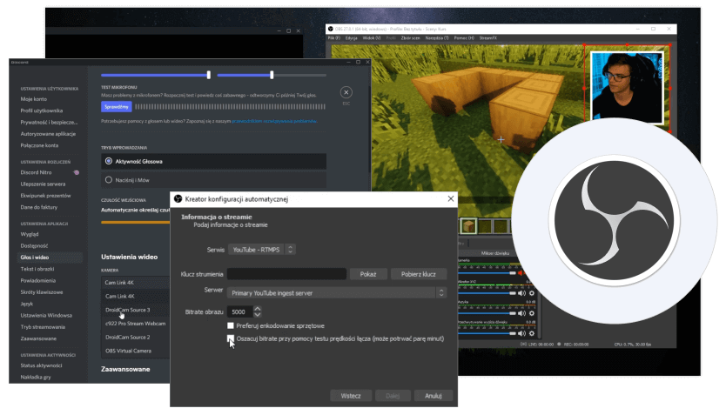Open Głos i wideo settings section

coord(50,258)
